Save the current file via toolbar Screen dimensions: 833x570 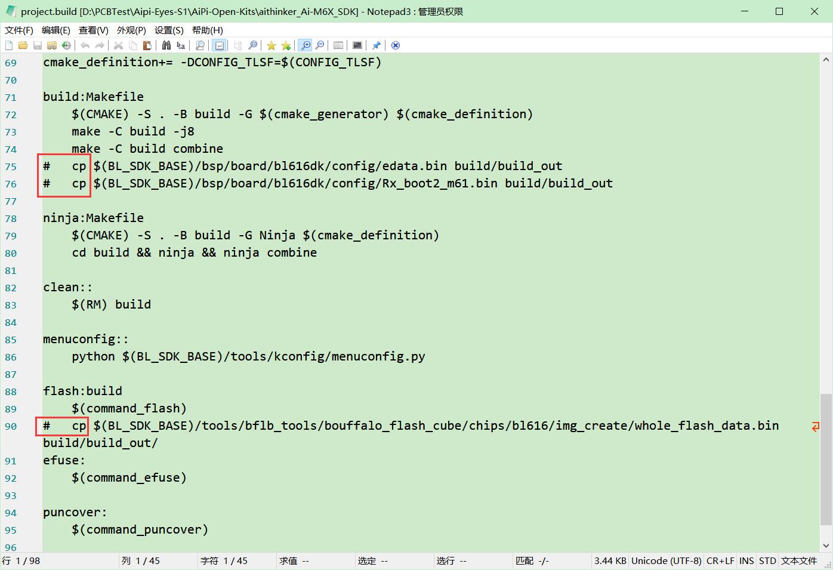pos(37,45)
